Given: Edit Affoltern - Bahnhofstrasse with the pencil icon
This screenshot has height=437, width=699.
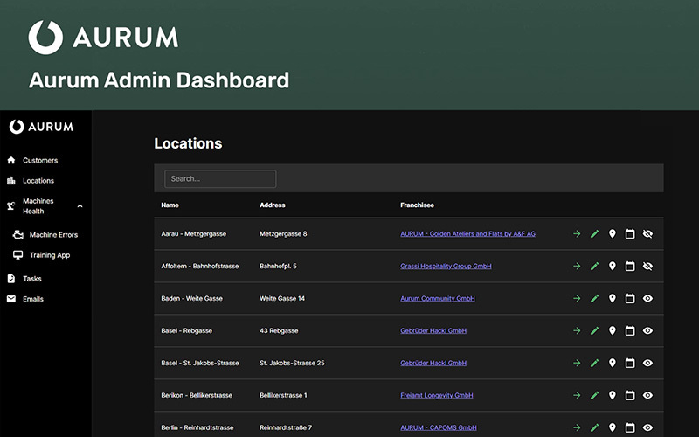Looking at the screenshot, I should (594, 267).
